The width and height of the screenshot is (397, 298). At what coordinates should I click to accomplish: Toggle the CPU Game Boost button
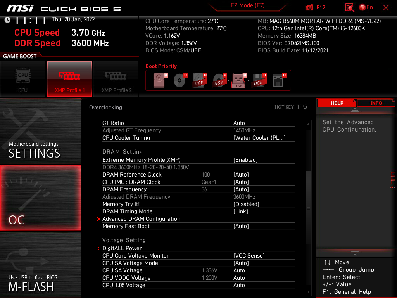point(23,79)
